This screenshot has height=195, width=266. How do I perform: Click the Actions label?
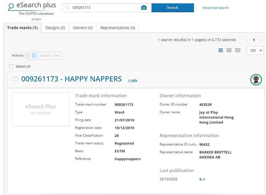17,55
